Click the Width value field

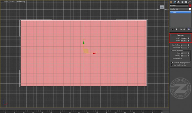(184, 41)
